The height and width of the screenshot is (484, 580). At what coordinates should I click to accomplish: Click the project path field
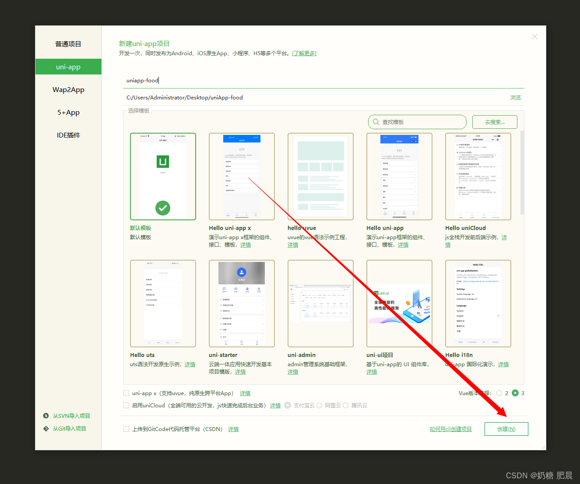[314, 97]
